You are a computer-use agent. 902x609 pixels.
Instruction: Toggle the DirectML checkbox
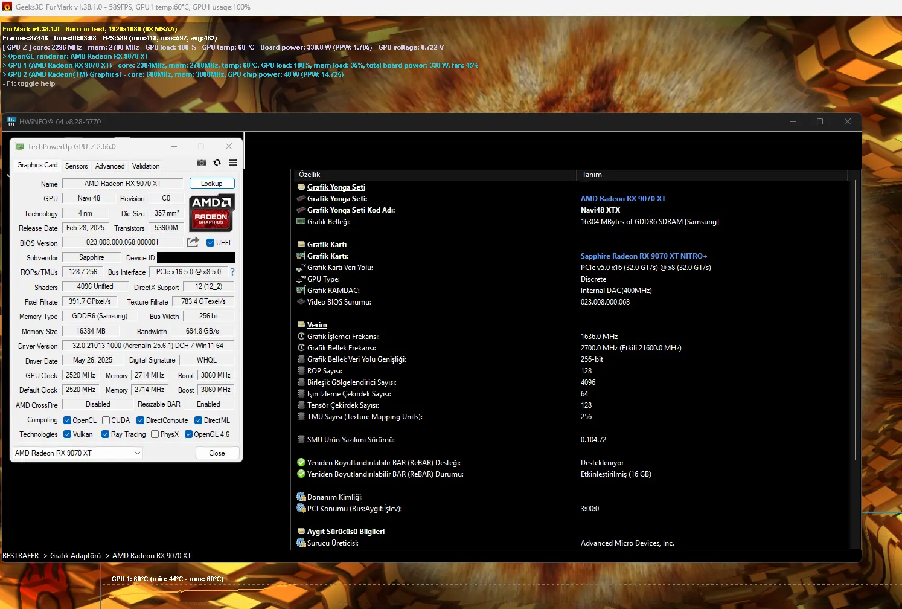[199, 420]
